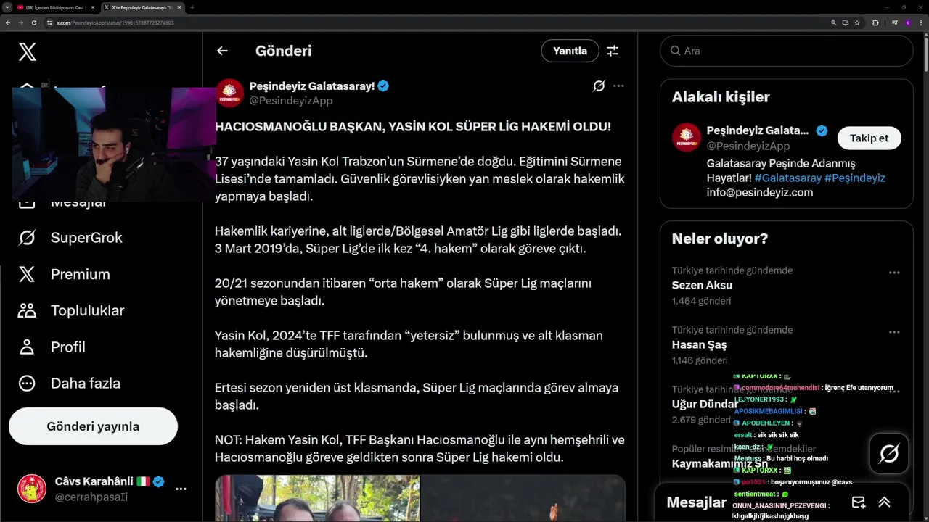The width and height of the screenshot is (929, 522).
Task: Open the X home logo in sidebar
Action: (27, 51)
